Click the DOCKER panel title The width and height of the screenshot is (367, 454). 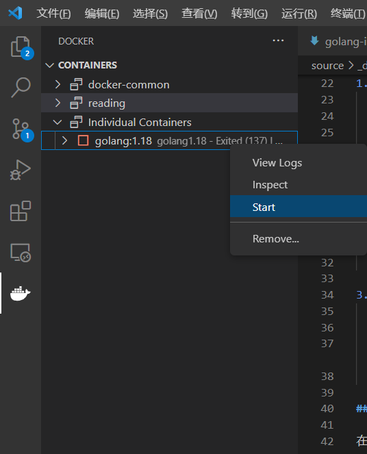click(x=76, y=41)
